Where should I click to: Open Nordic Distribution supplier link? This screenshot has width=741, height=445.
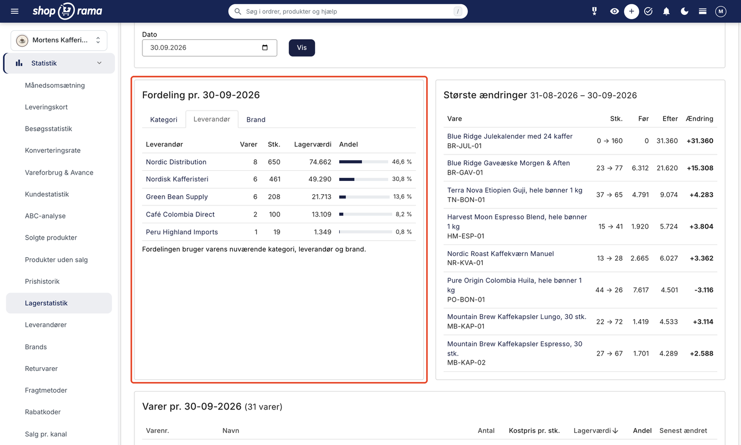[x=176, y=162]
